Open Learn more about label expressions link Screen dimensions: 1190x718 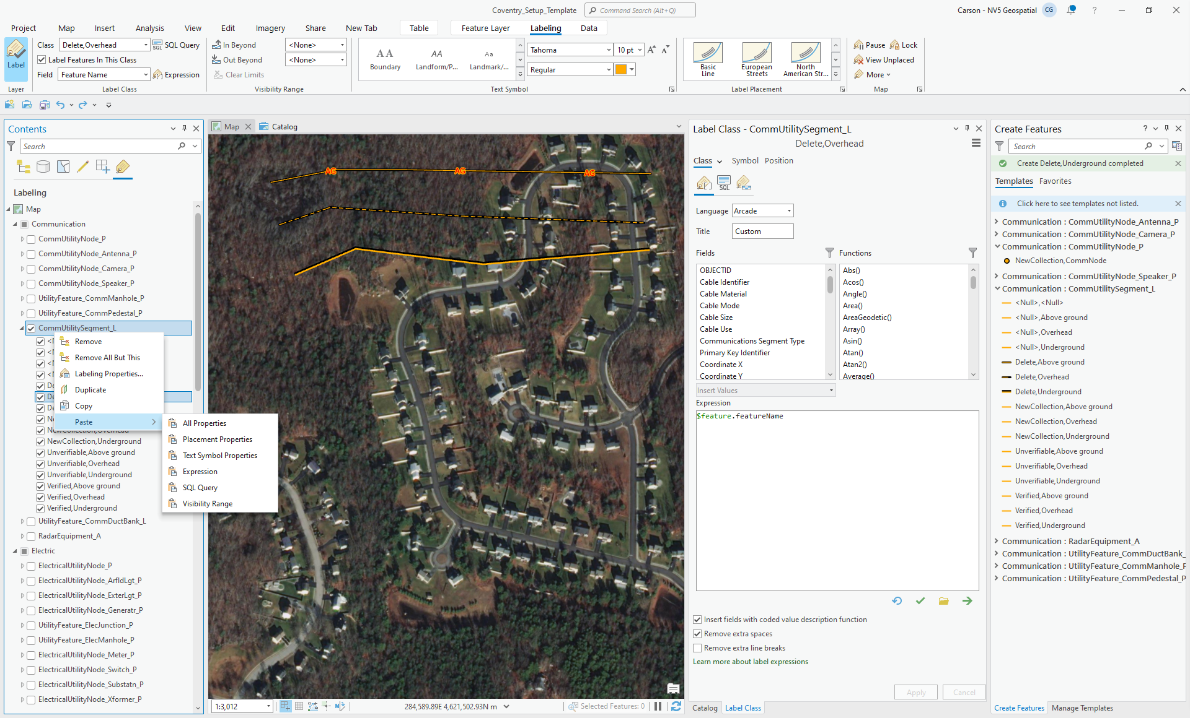[750, 662]
